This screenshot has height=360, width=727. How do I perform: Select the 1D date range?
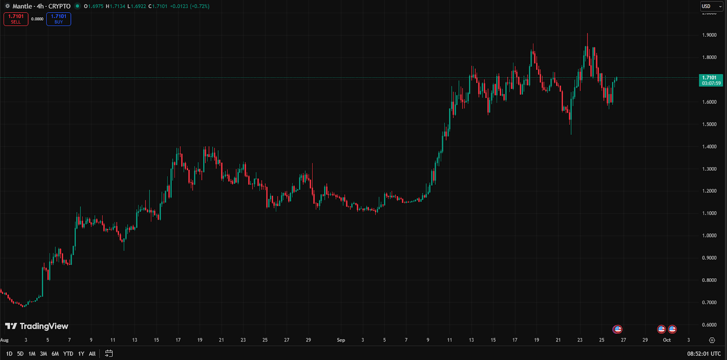[x=9, y=354]
